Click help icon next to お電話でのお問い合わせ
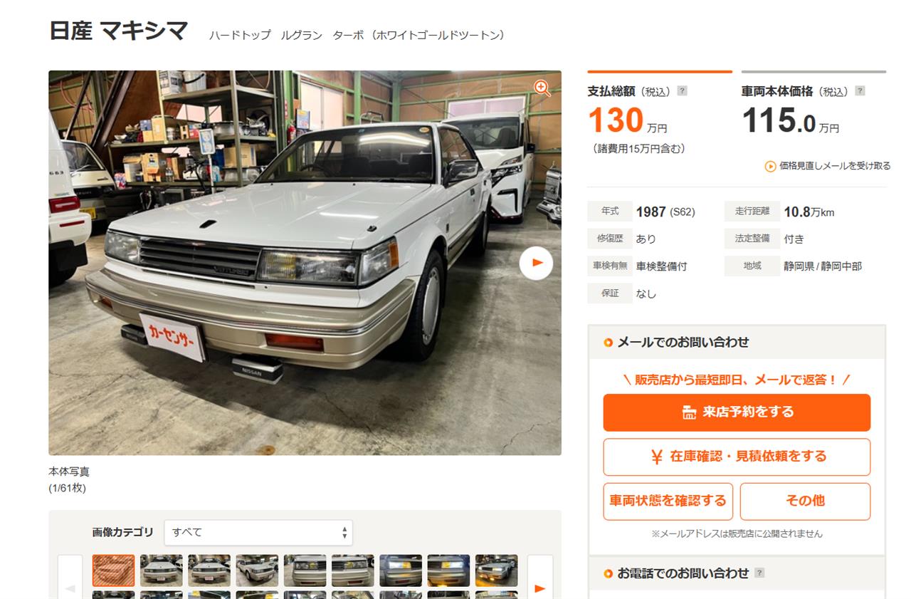Viewport: 911px width, 599px height. [x=759, y=573]
